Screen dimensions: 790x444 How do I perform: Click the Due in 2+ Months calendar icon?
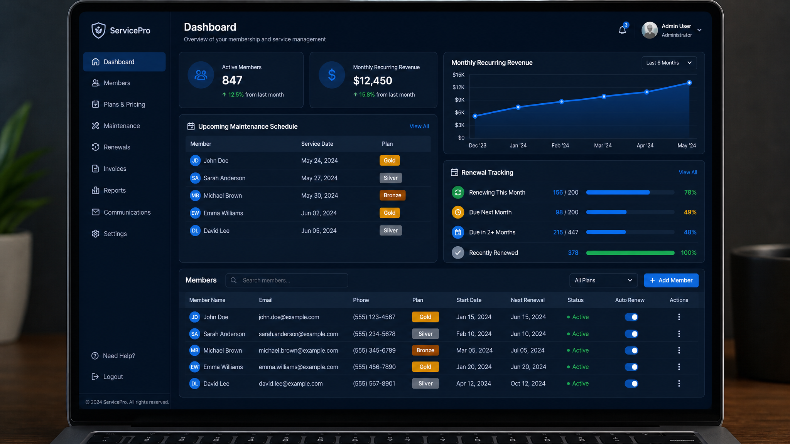click(458, 232)
